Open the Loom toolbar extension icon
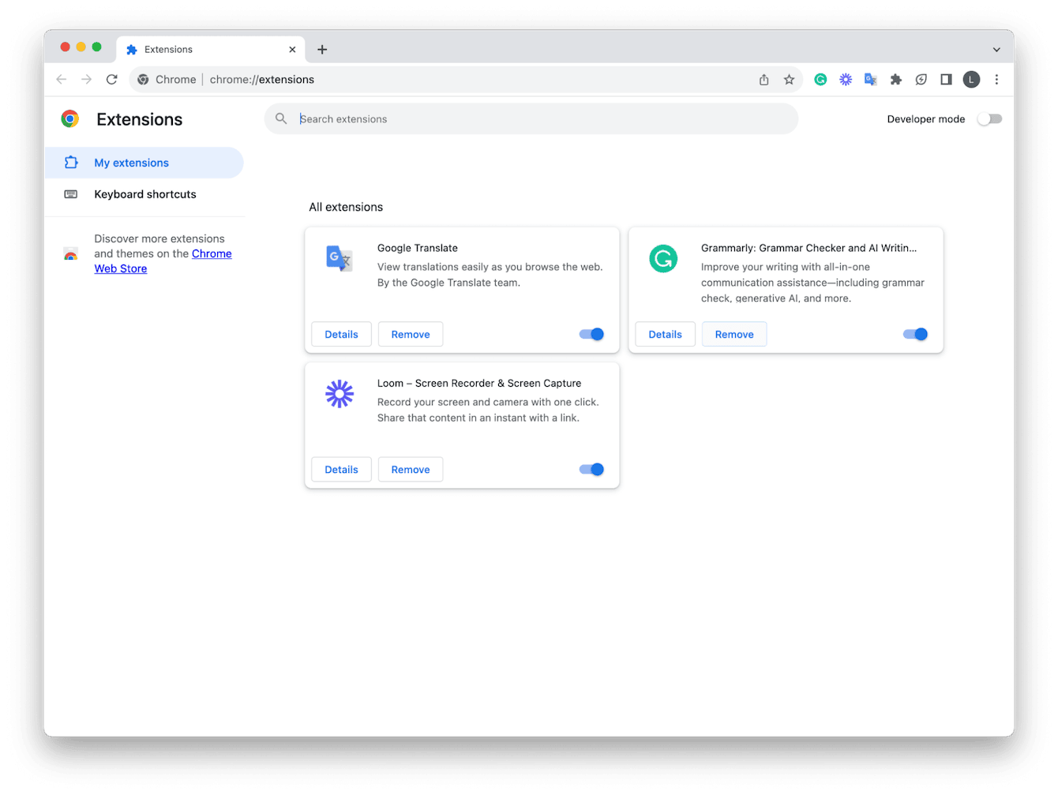The image size is (1058, 795). [846, 80]
